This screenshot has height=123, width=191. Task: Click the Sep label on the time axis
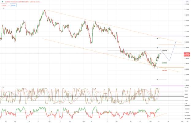pos(15,121)
